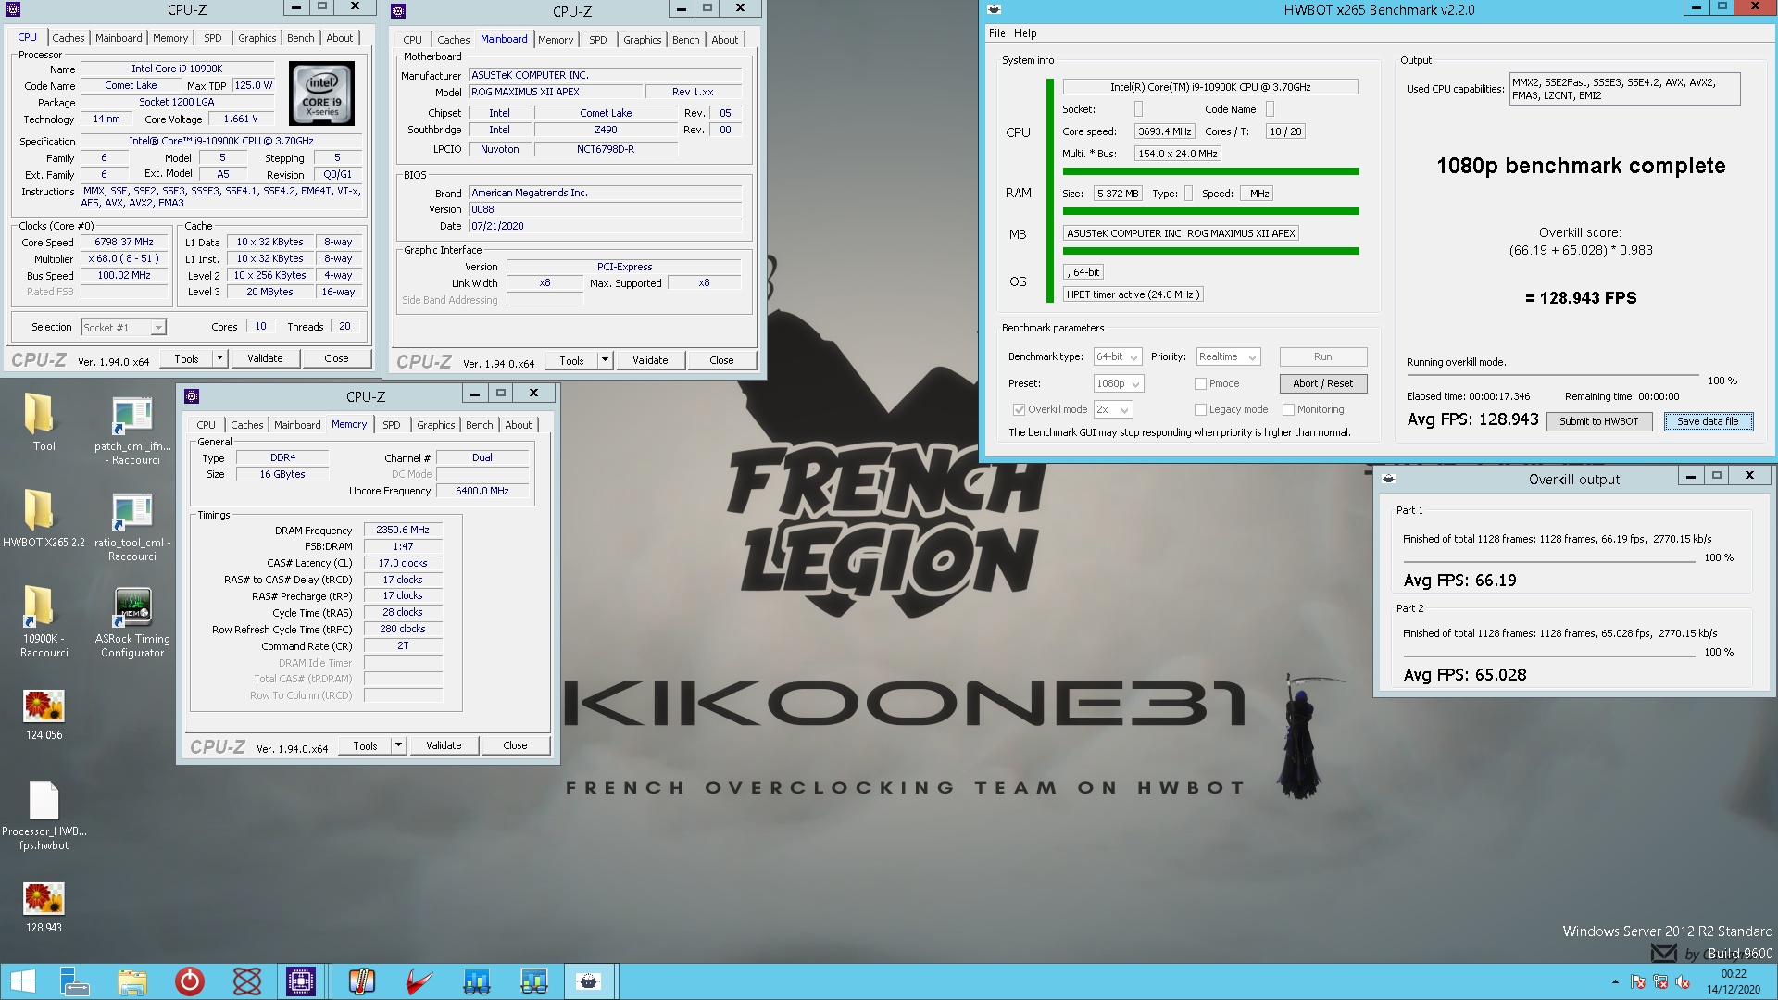Click Close in the CPU-Z Mainboard window

[721, 360]
